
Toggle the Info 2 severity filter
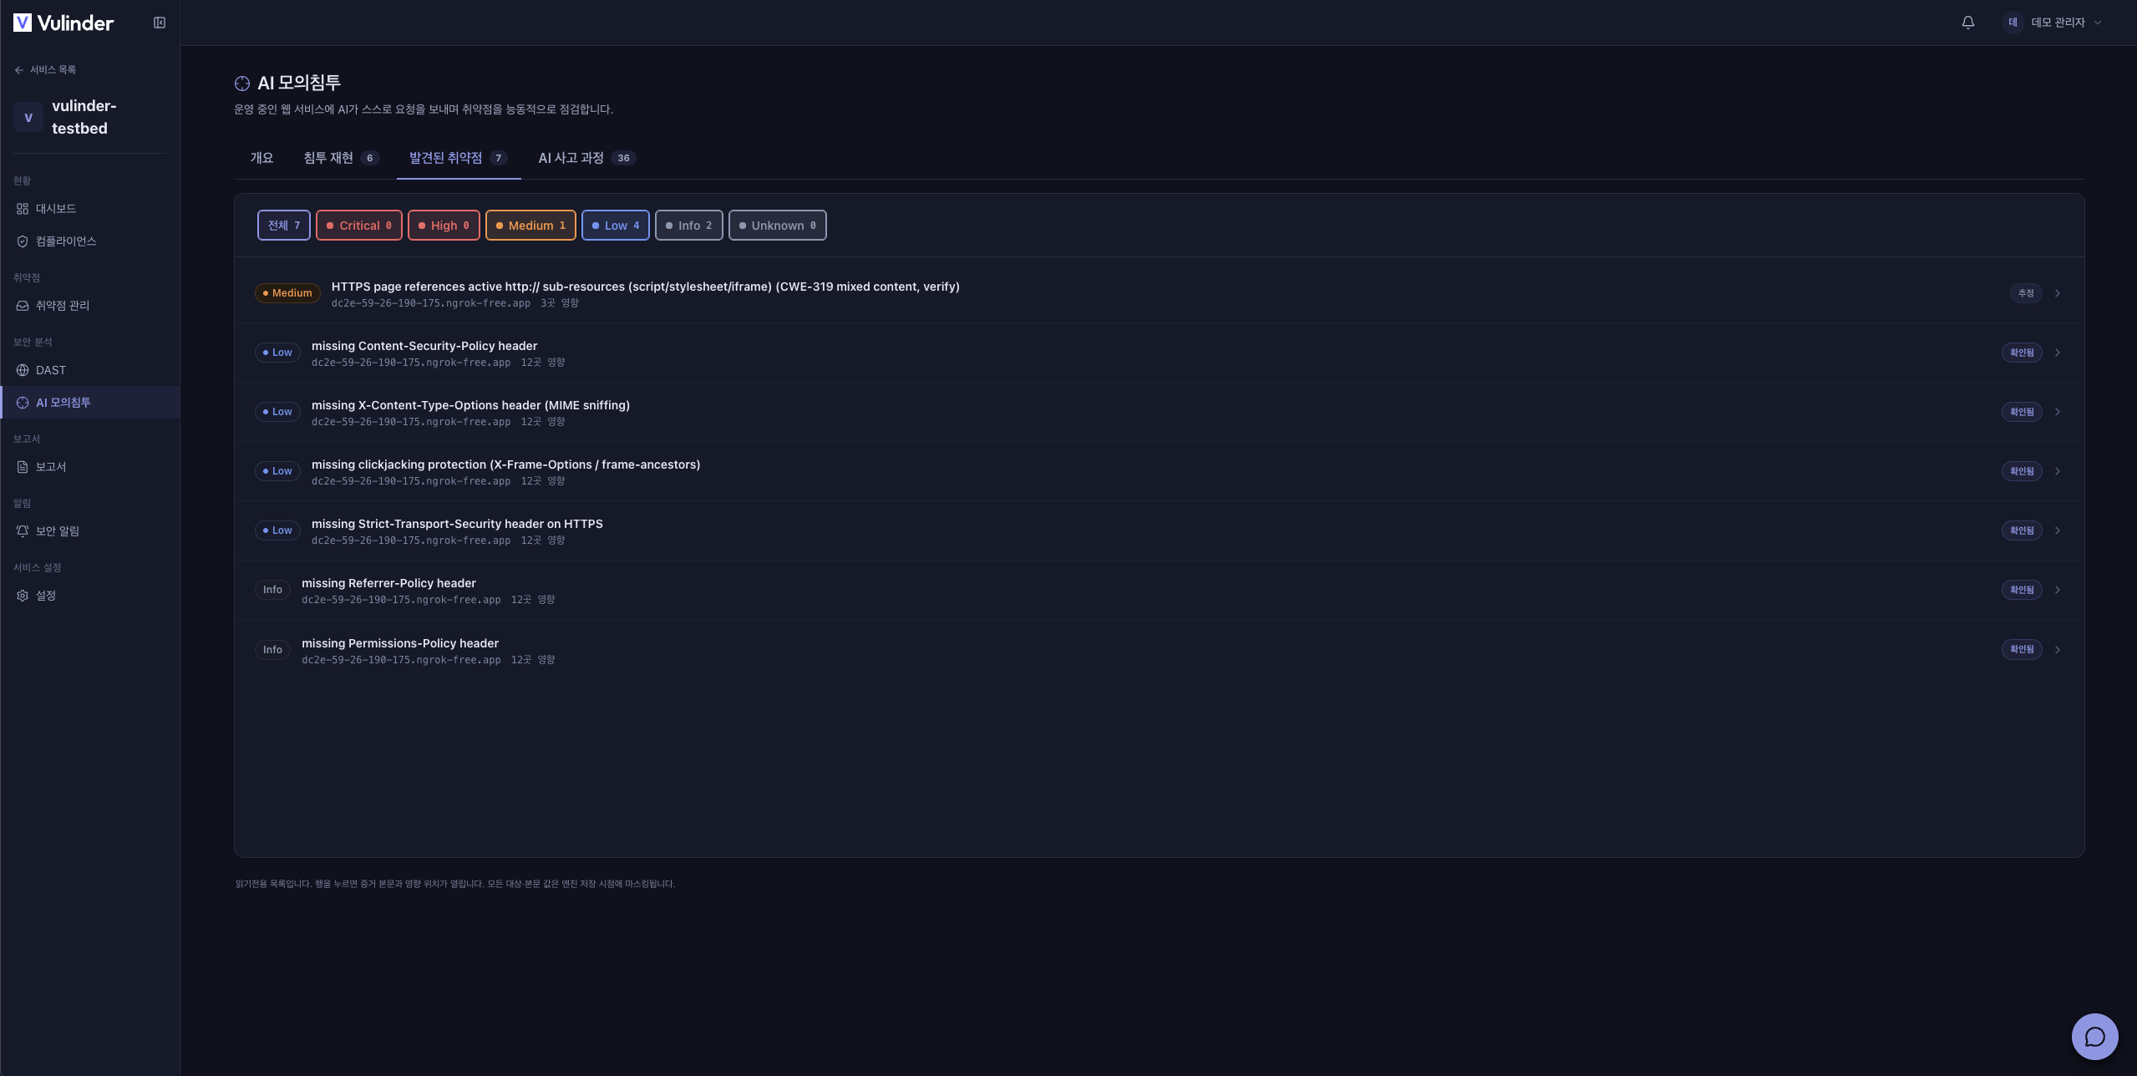(689, 226)
